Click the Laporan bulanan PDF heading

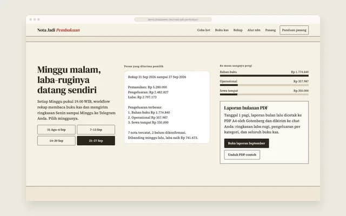click(x=246, y=108)
